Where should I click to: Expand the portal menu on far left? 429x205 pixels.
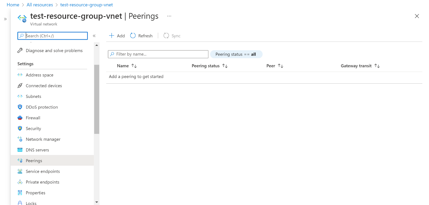click(5, 19)
